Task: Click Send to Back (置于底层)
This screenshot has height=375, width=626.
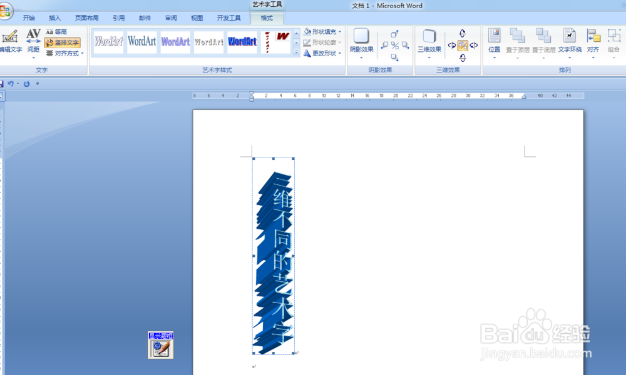Action: [543, 44]
